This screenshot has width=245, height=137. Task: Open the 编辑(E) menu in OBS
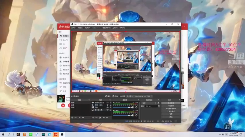click(81, 28)
